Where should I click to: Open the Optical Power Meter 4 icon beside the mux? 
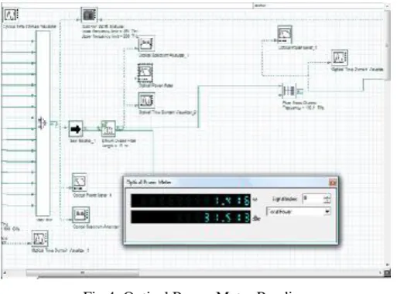79,182
